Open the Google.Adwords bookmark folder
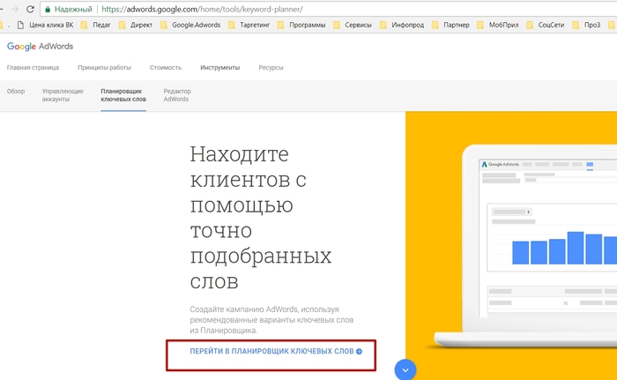617x380 pixels. coord(190,25)
